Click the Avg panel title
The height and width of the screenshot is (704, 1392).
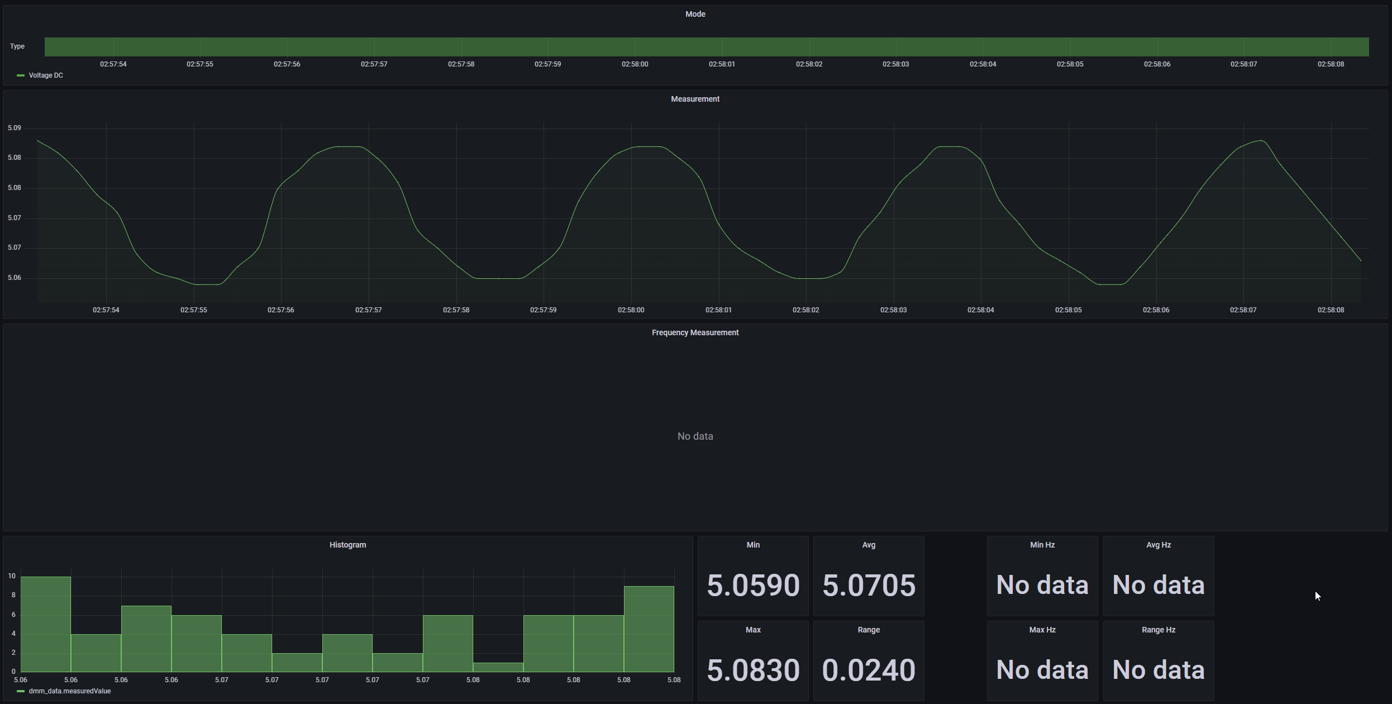[x=868, y=545]
